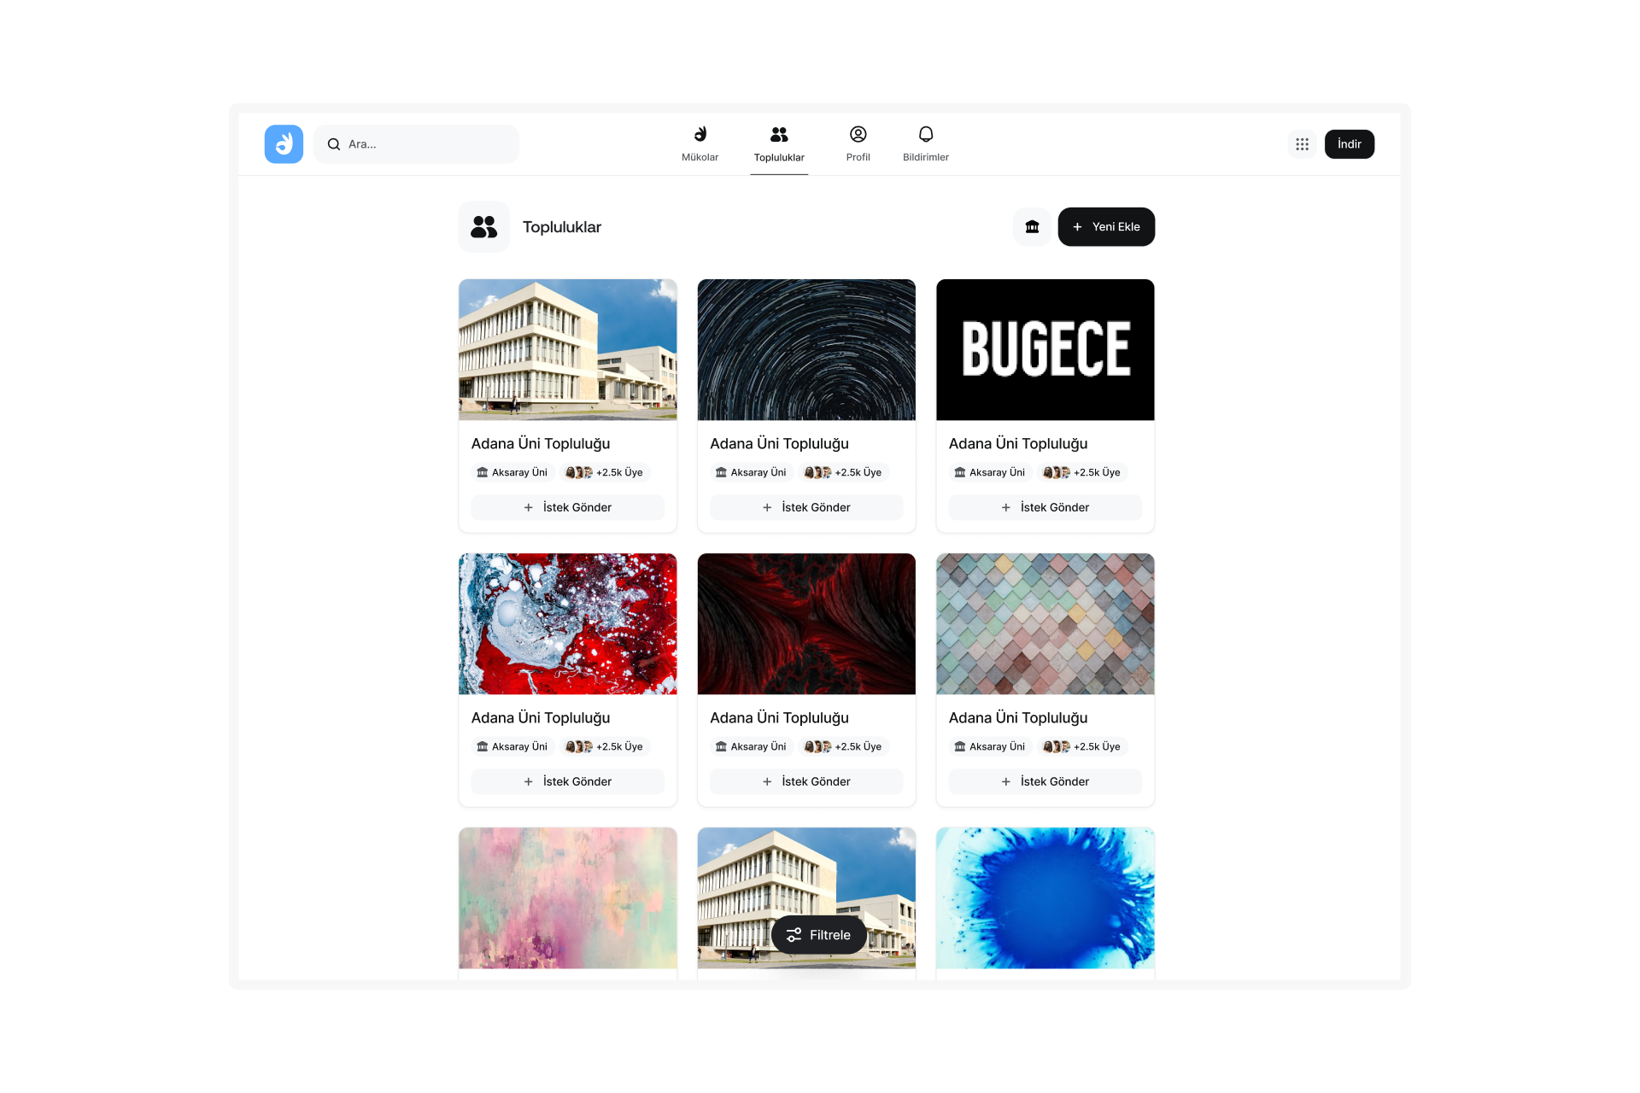1640x1093 pixels.
Task: Click the university building icon button
Action: [x=1032, y=227]
